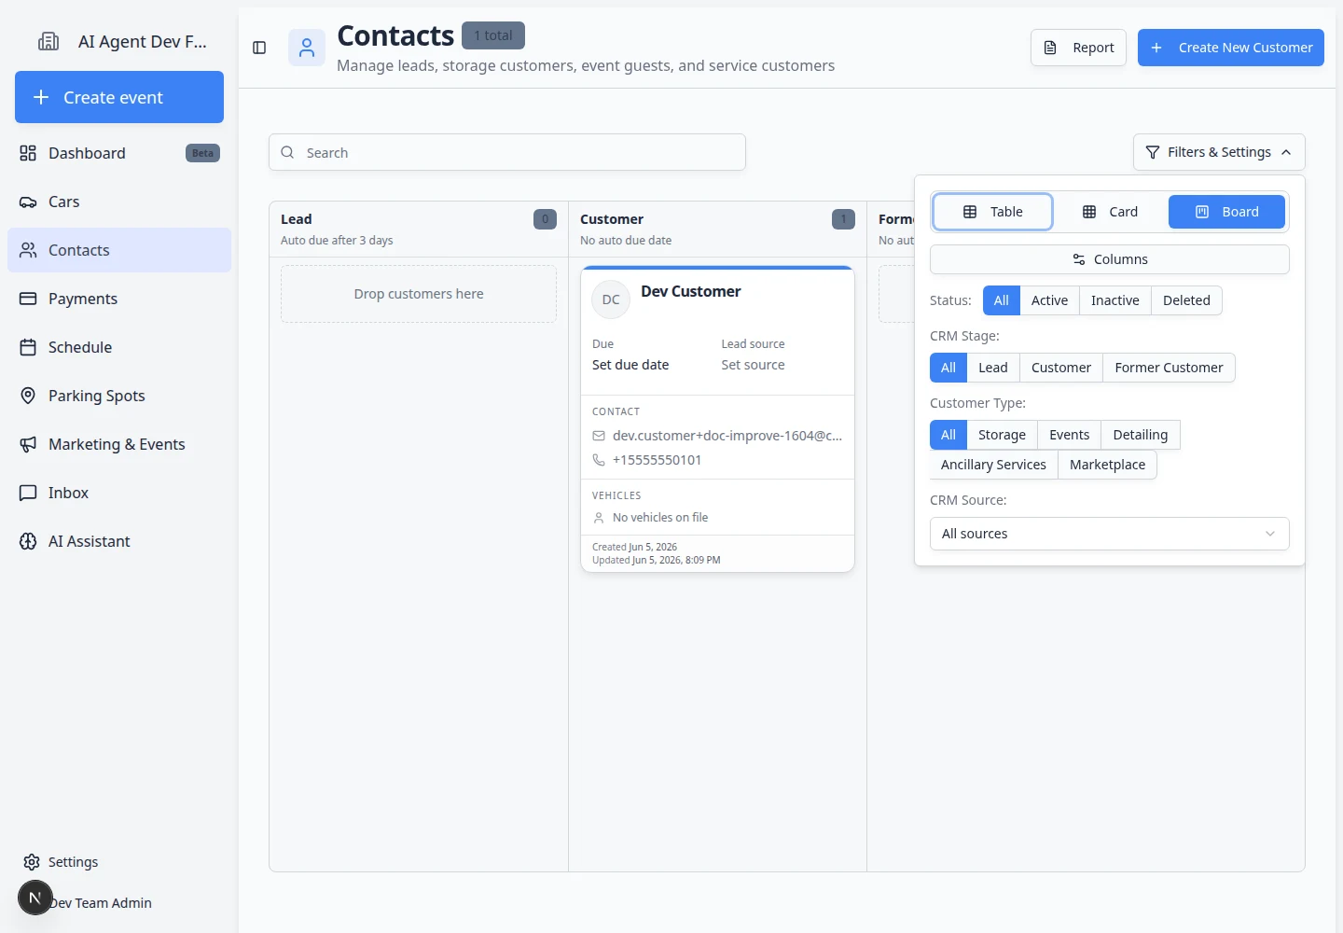
Task: Click the building icon beside AI Agent Dev
Action: [x=48, y=41]
